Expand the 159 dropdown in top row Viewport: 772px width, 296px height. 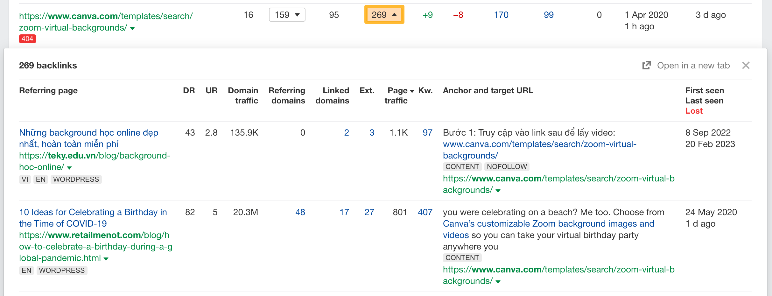[287, 15]
